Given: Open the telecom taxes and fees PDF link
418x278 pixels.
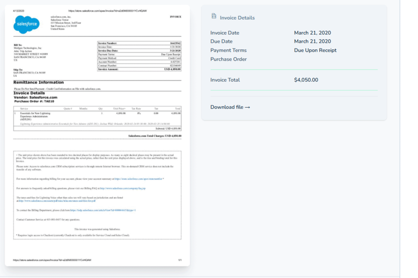Looking at the screenshot, I should tap(57, 201).
